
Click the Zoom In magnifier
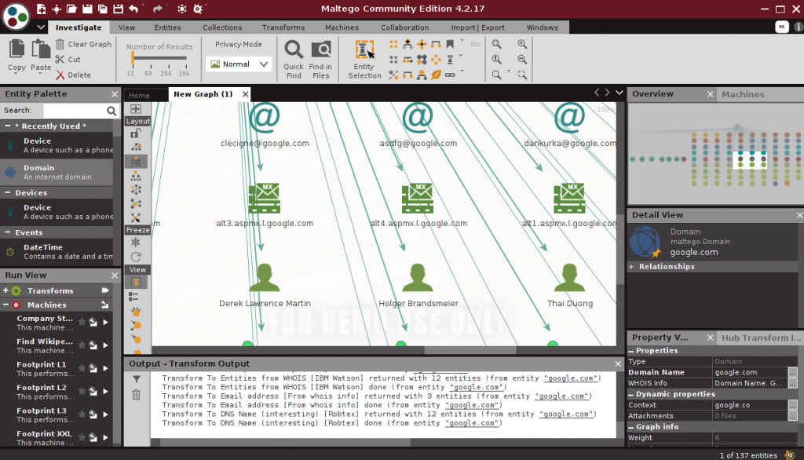522,44
